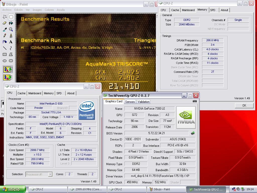Open the Colores menu in Paint
The height and width of the screenshot is (193, 257).
pyautogui.click(x=49, y=10)
